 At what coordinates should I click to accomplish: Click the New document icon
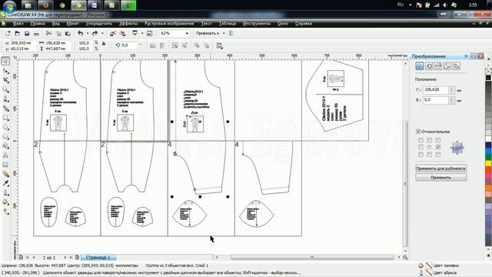(x=8, y=33)
